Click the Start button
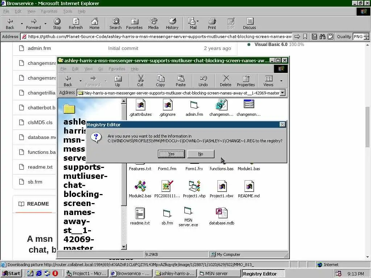Viewport: 371px width, 278px height. click(x=11, y=274)
